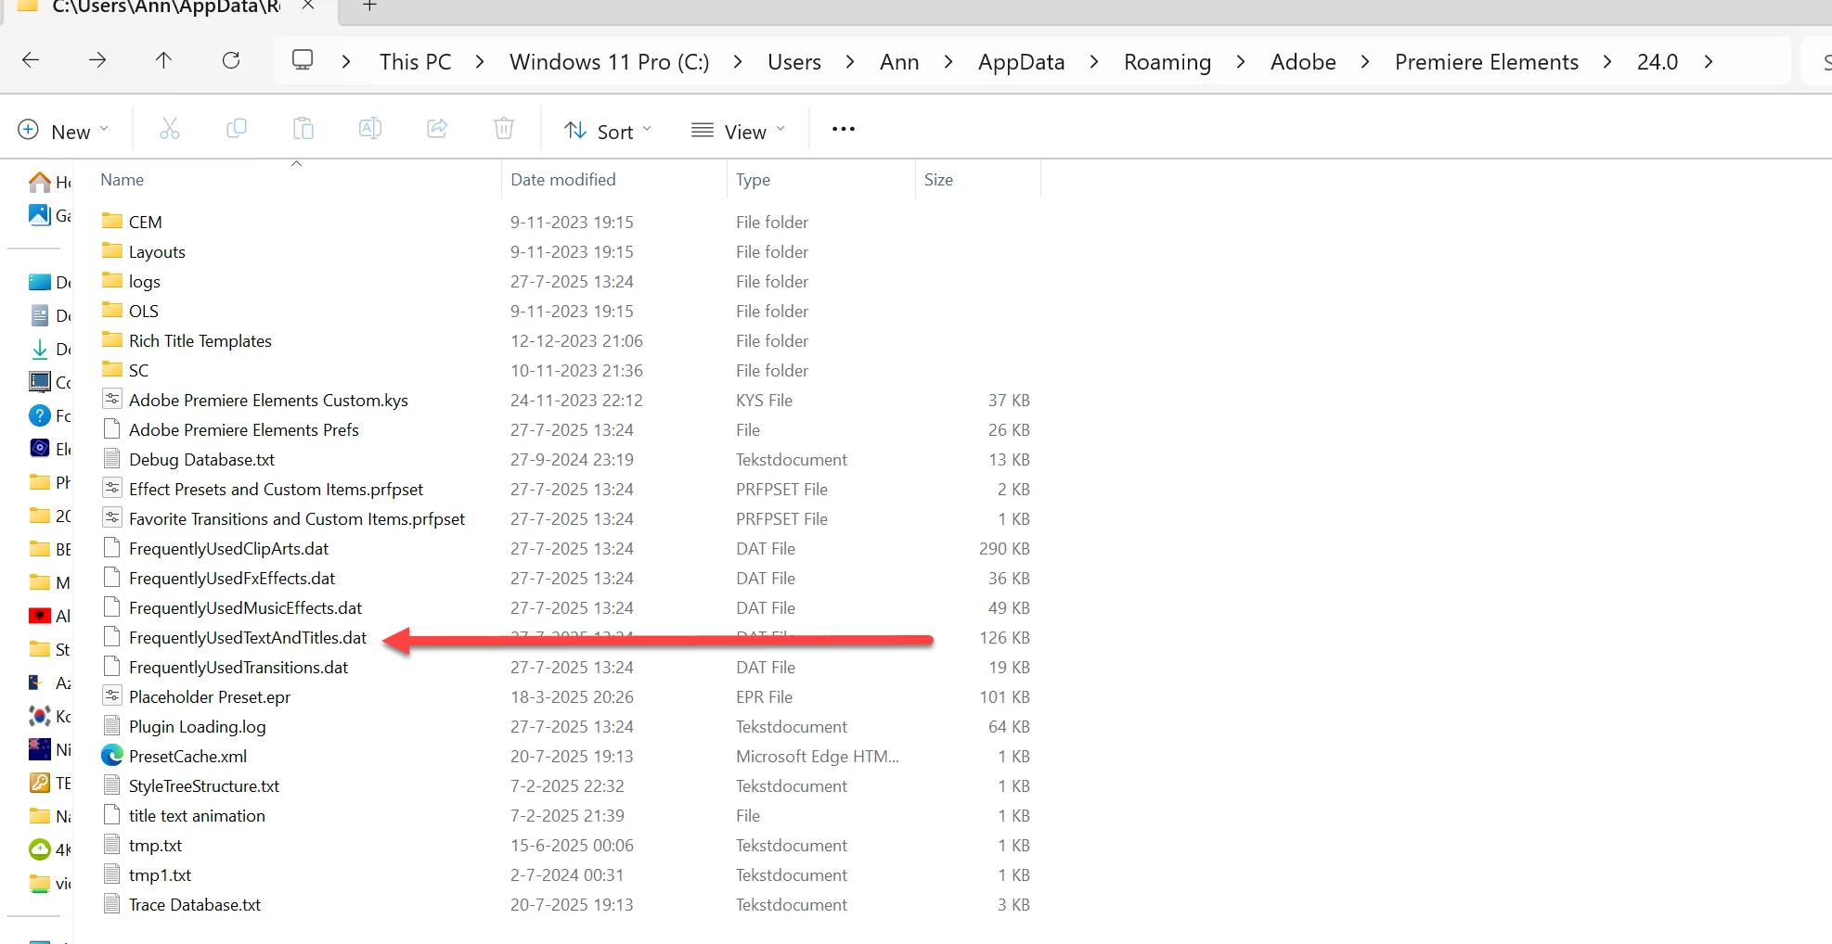
Task: Sort by Type column header
Action: 753,180
